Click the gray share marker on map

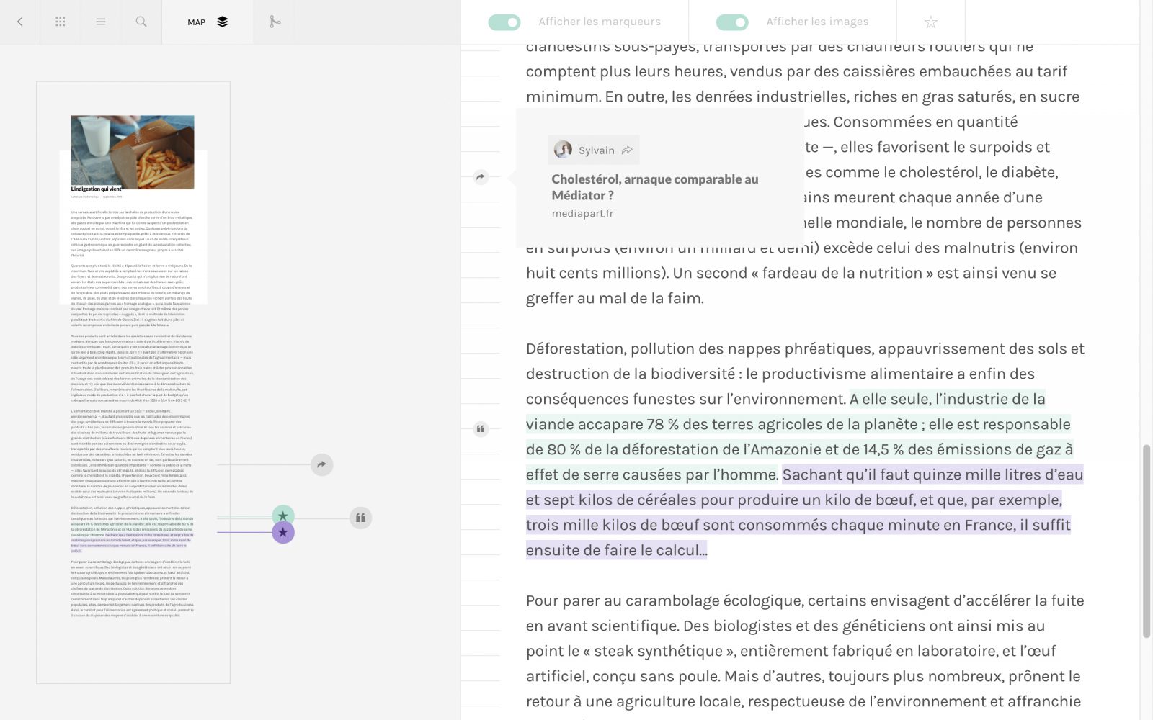coord(321,464)
